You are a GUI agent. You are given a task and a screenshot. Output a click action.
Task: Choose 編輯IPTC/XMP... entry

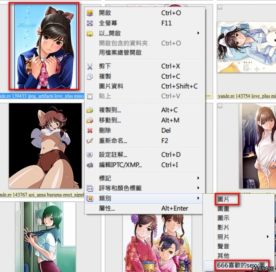tap(145, 165)
